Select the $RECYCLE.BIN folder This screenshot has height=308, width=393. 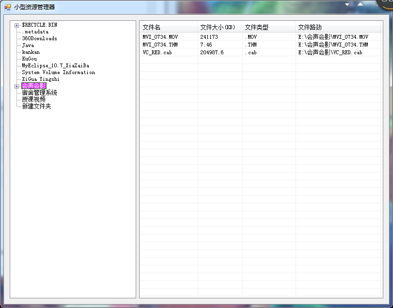coord(40,25)
